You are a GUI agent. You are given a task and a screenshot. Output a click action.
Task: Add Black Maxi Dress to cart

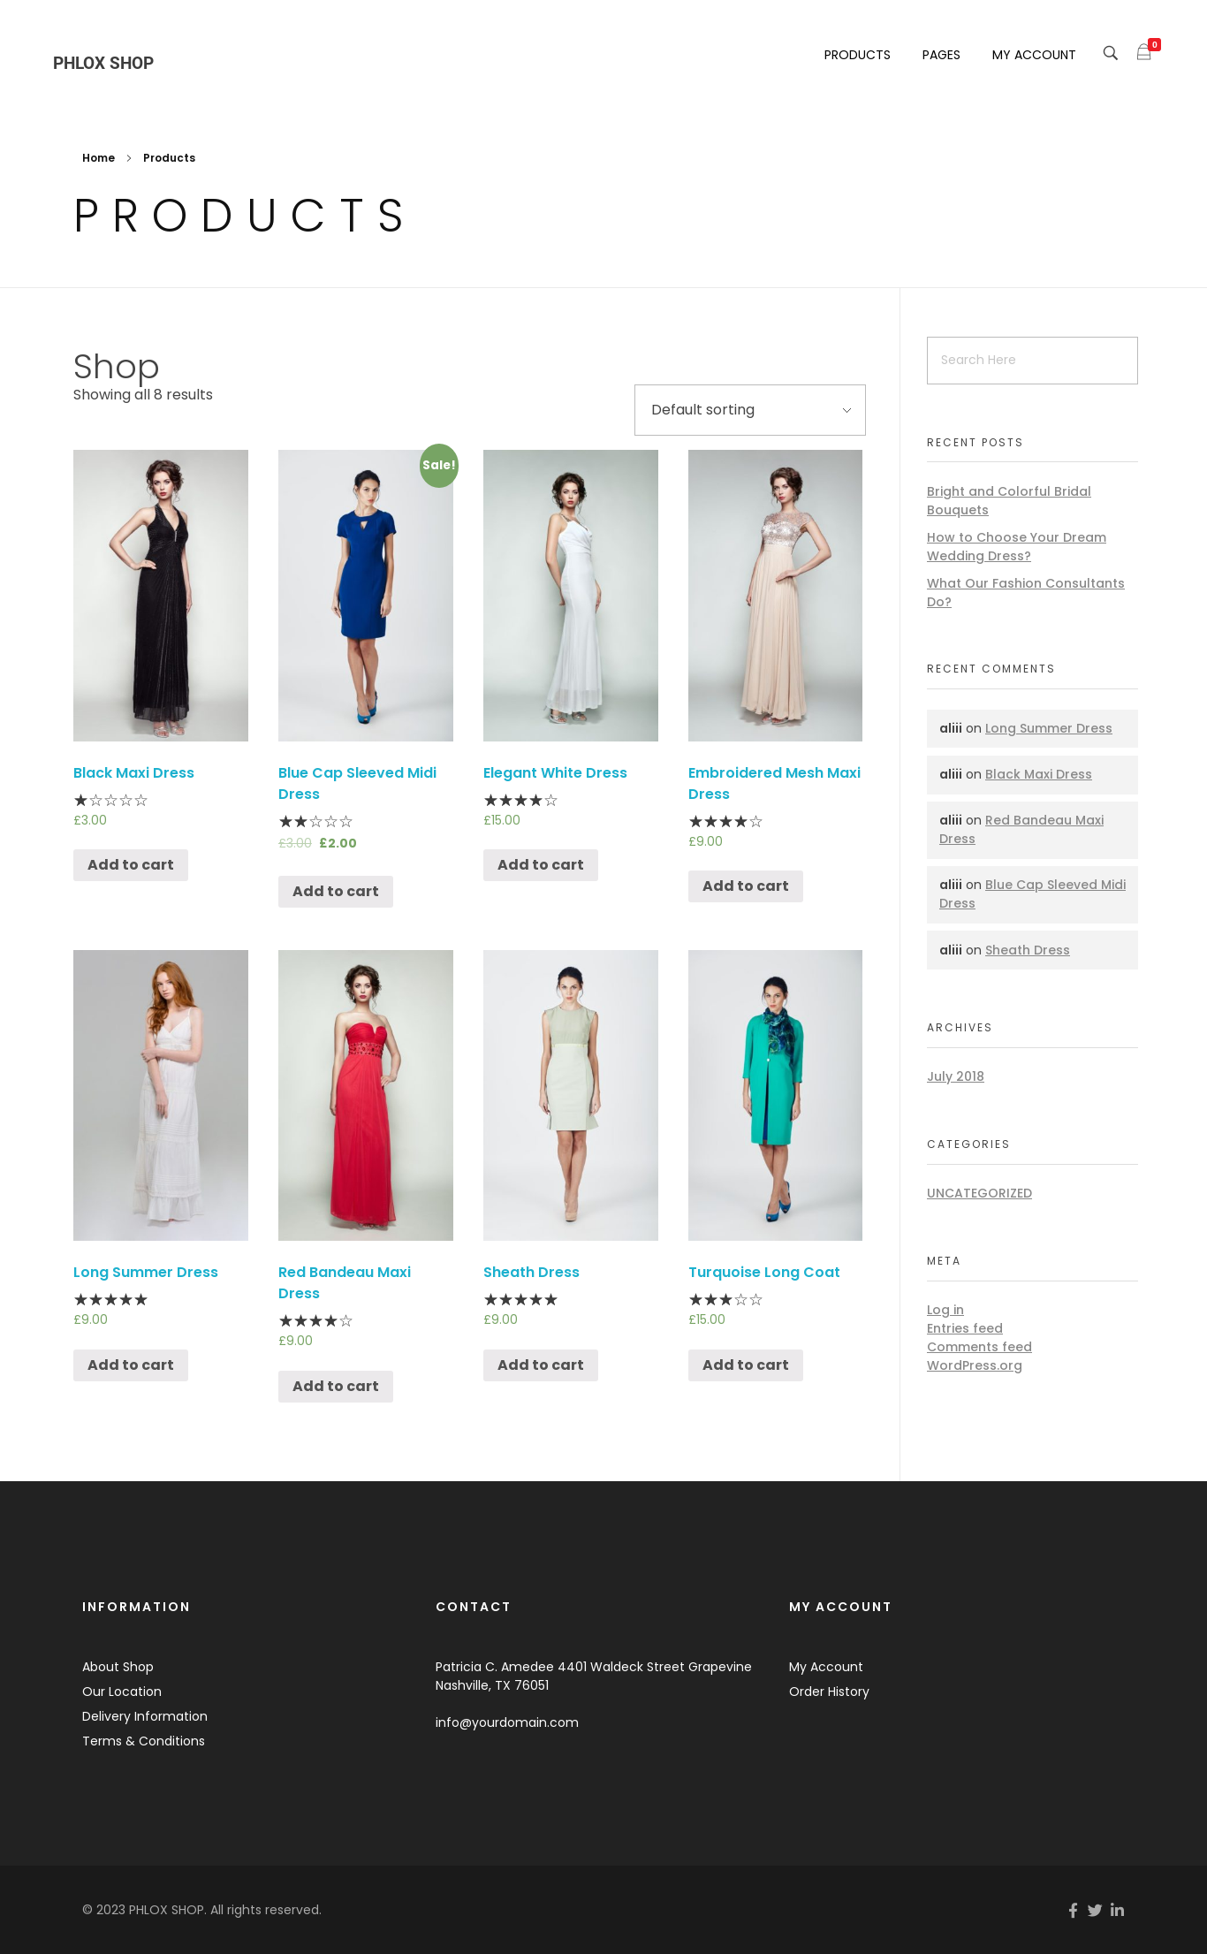point(131,865)
